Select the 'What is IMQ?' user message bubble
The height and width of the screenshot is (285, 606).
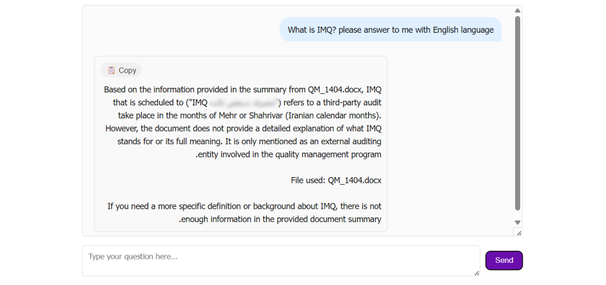390,30
